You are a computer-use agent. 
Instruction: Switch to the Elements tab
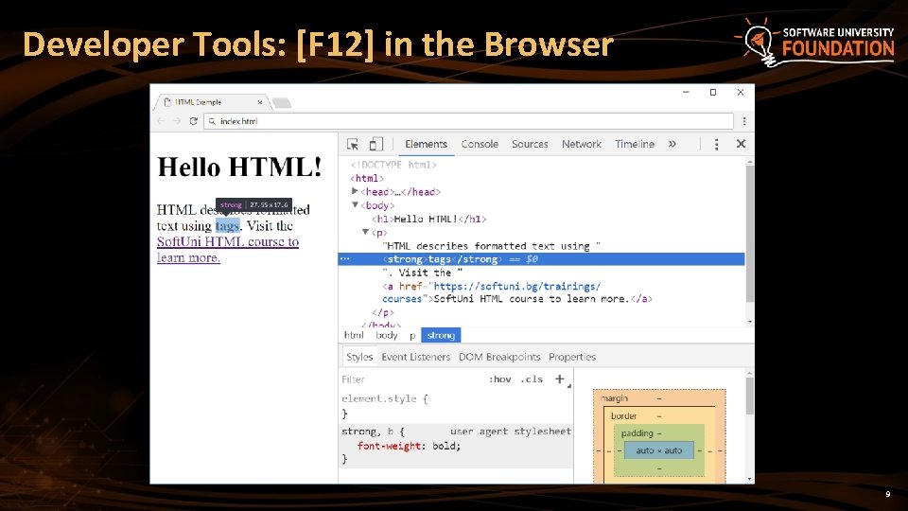(x=426, y=144)
